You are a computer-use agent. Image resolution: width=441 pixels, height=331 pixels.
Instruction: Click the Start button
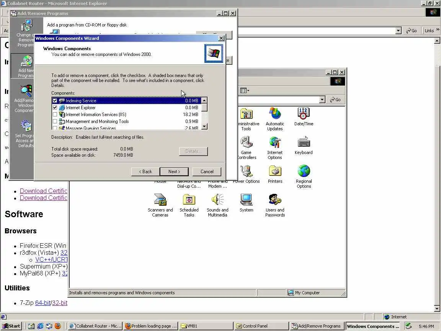tap(11, 326)
